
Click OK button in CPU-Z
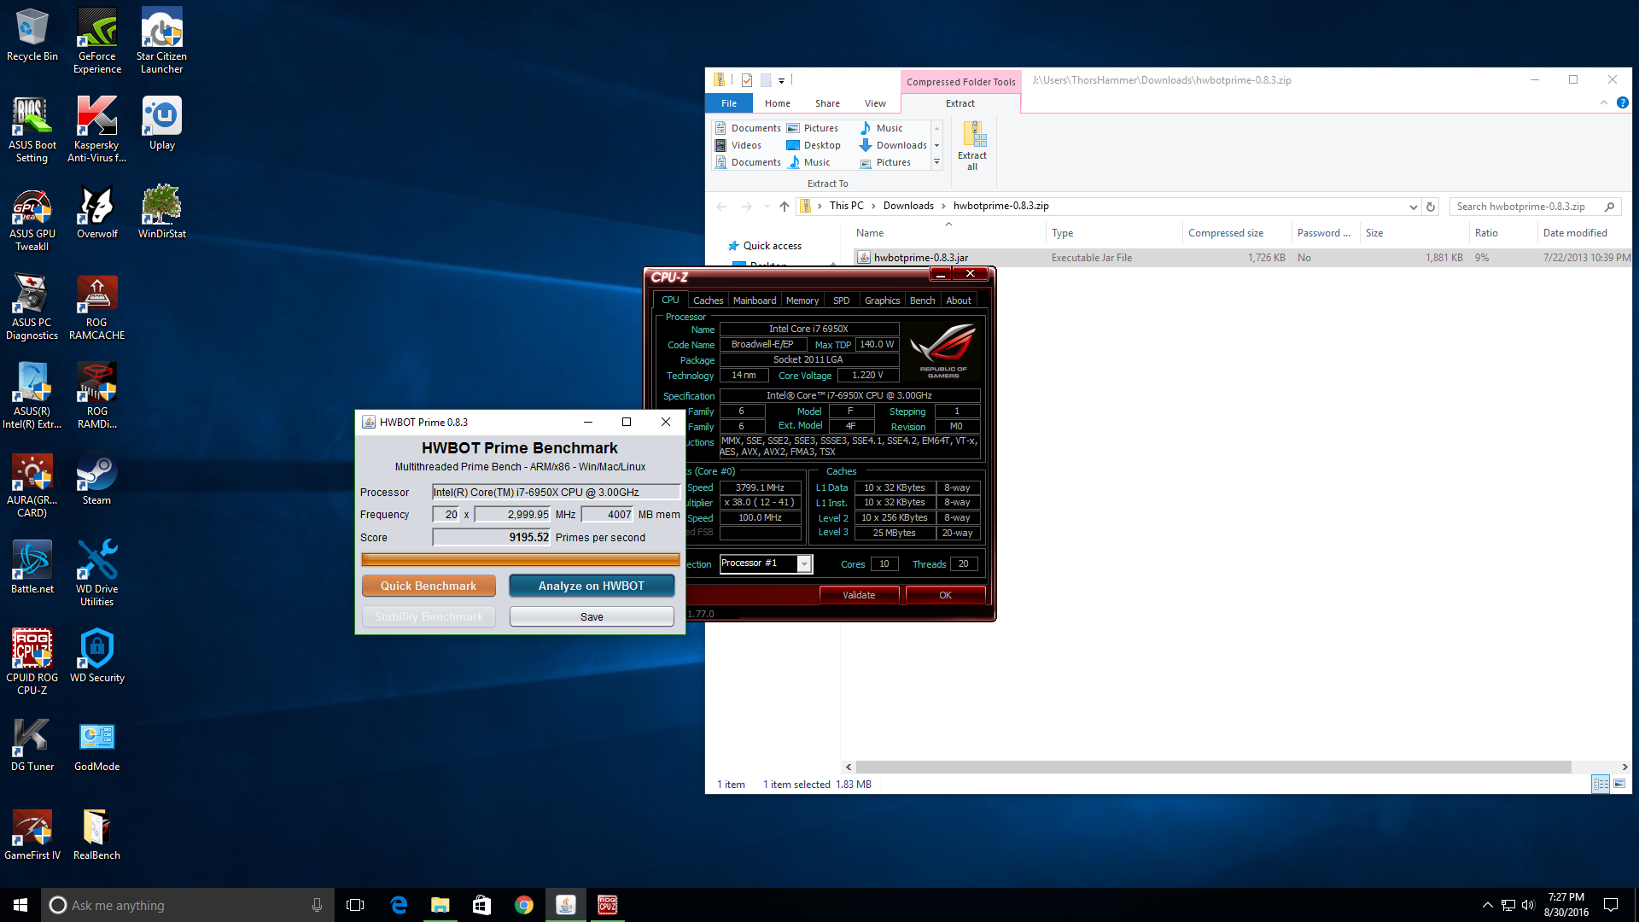945,595
